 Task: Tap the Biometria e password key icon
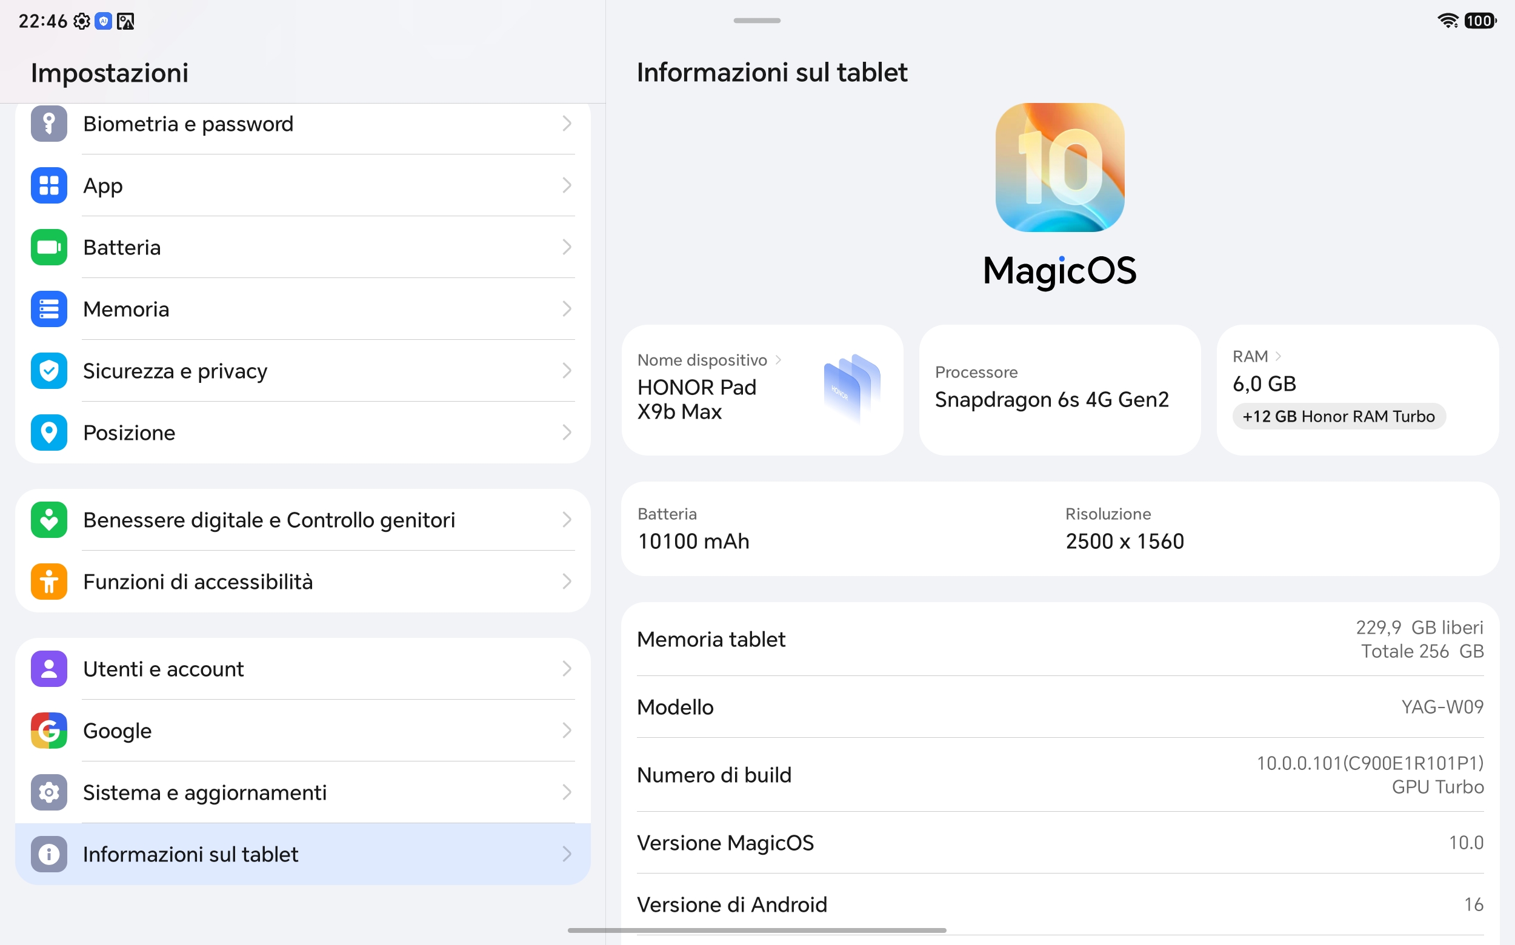[48, 124]
